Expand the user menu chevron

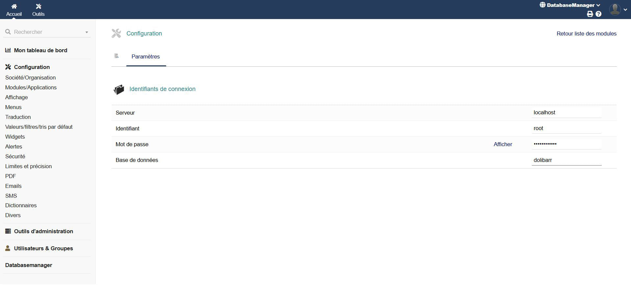coord(625,10)
